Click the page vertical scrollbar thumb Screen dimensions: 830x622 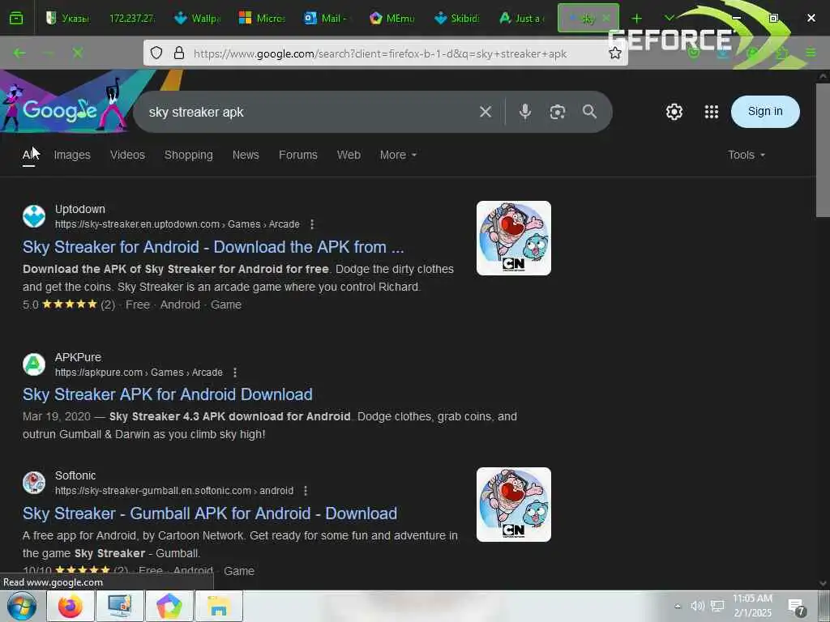click(x=823, y=150)
